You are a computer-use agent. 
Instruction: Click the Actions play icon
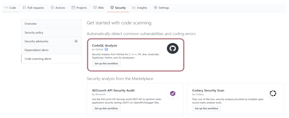click(52, 8)
